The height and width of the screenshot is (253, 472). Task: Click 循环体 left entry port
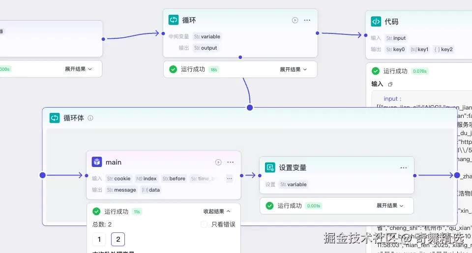click(x=43, y=175)
